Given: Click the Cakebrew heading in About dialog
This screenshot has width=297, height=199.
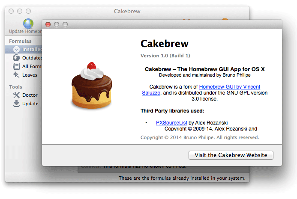Looking at the screenshot, I should (165, 44).
